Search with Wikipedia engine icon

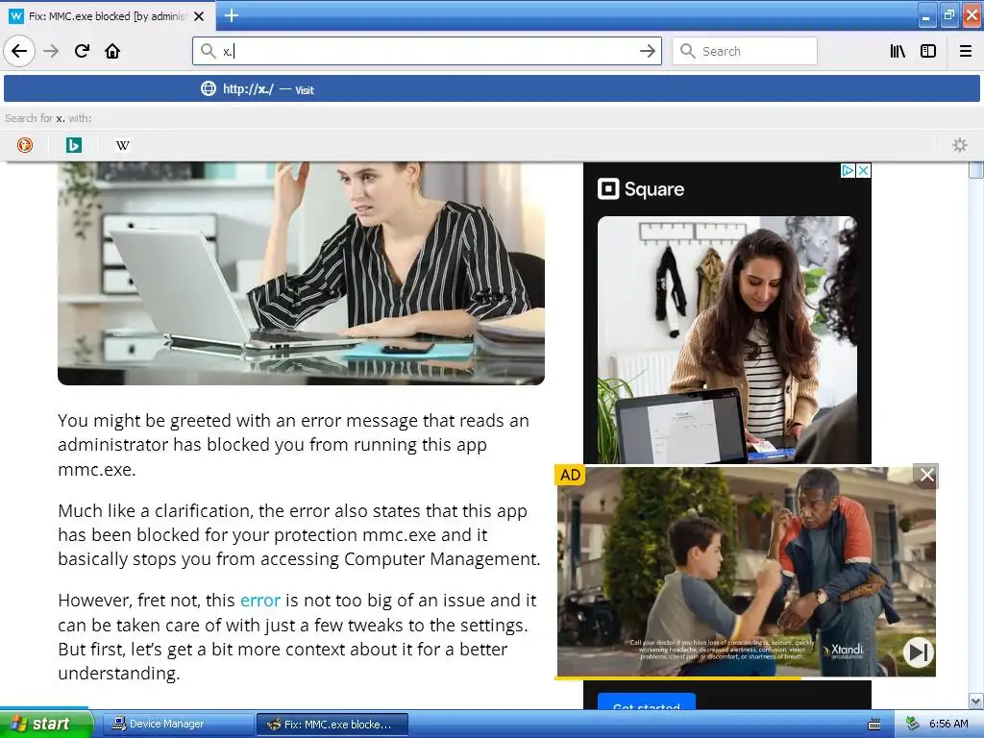click(123, 145)
